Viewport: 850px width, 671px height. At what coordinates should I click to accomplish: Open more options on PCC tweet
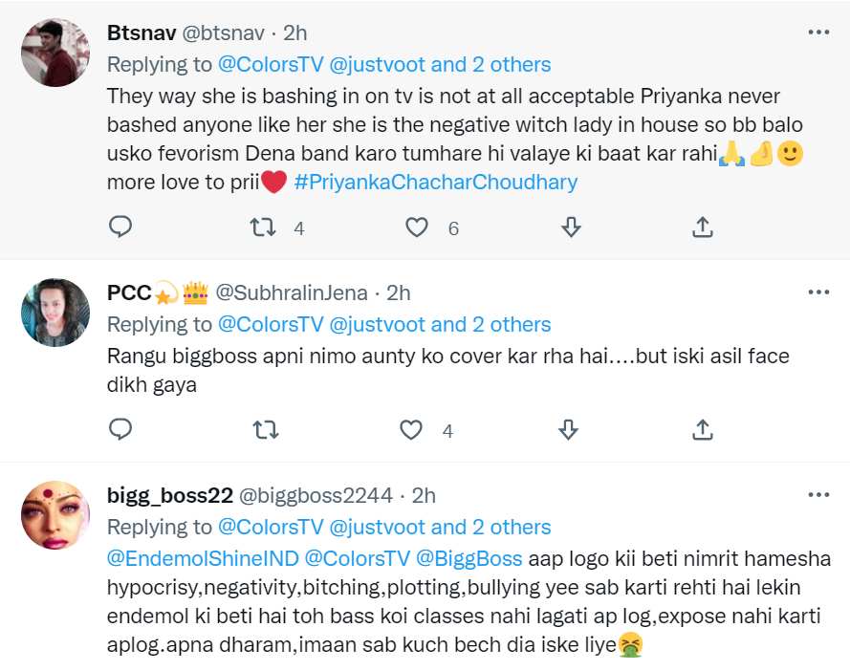coord(818,292)
